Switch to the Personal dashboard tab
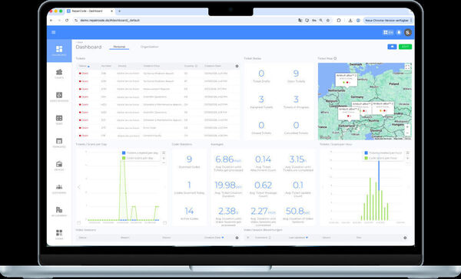This screenshot has height=279, width=461. coord(119,47)
